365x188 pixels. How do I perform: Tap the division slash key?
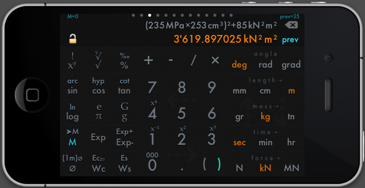tap(193, 60)
